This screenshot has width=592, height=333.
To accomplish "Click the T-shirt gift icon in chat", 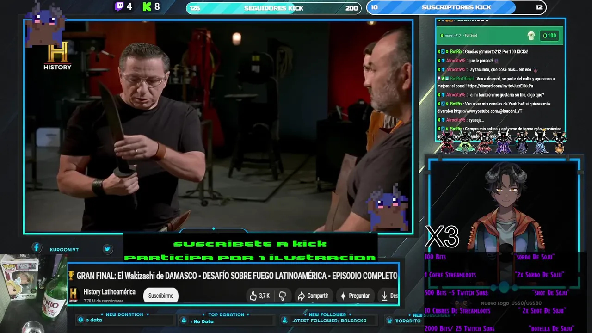I will pos(531,36).
